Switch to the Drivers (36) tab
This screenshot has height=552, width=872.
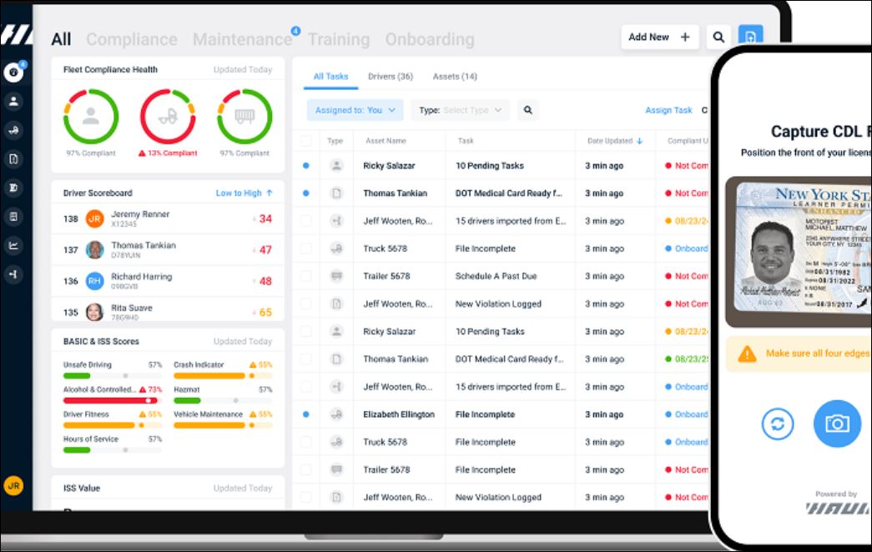(390, 77)
